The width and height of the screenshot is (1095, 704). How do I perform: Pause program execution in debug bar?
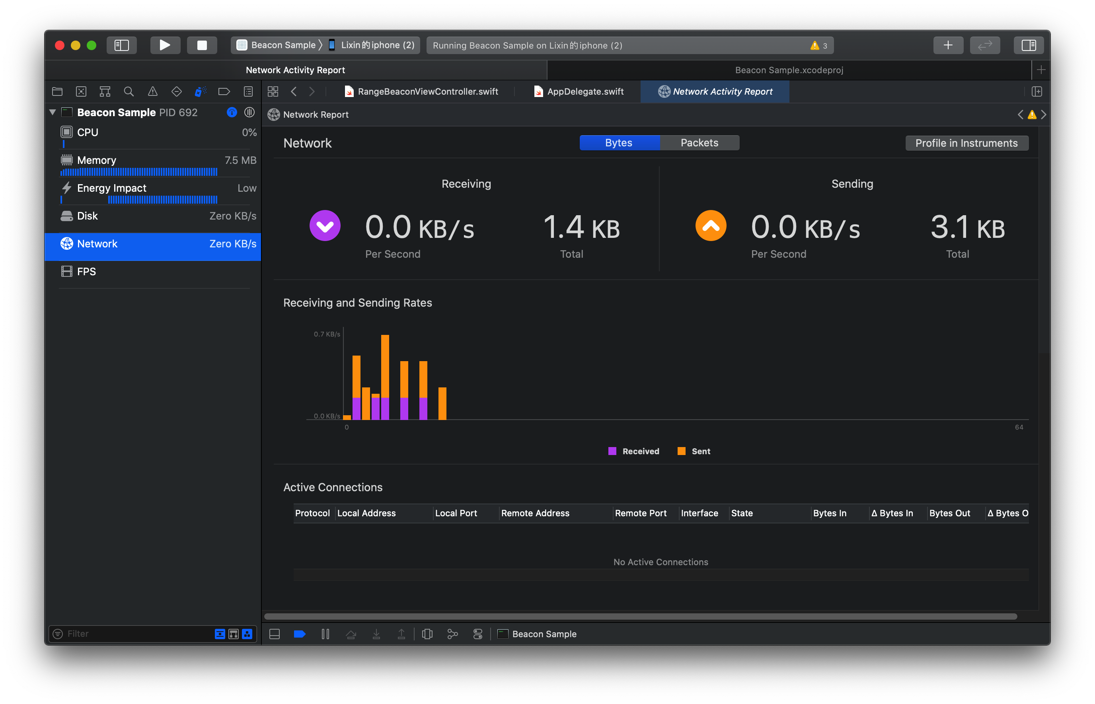[x=325, y=634]
